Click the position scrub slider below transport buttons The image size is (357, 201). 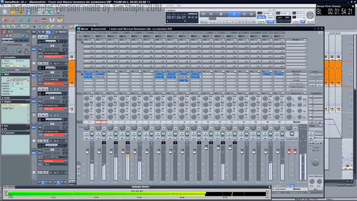click(x=213, y=18)
